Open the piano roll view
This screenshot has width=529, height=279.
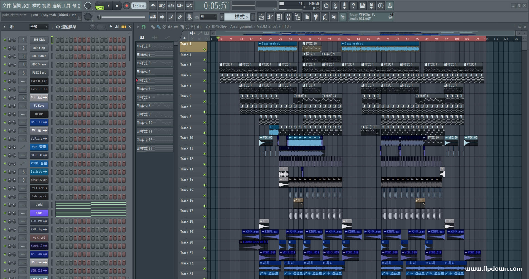click(x=270, y=17)
